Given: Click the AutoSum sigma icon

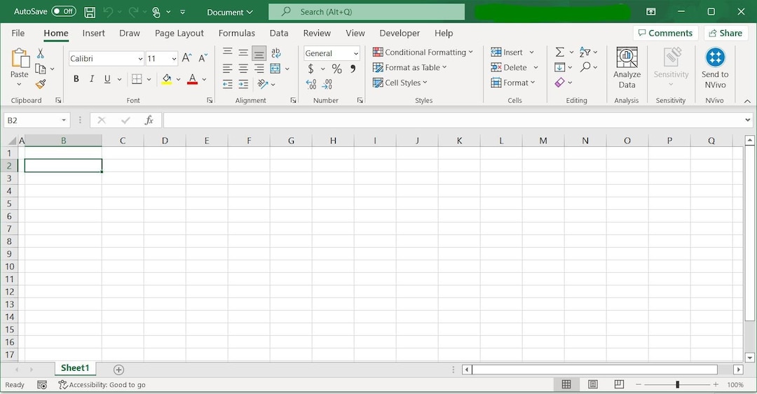Looking at the screenshot, I should (559, 52).
